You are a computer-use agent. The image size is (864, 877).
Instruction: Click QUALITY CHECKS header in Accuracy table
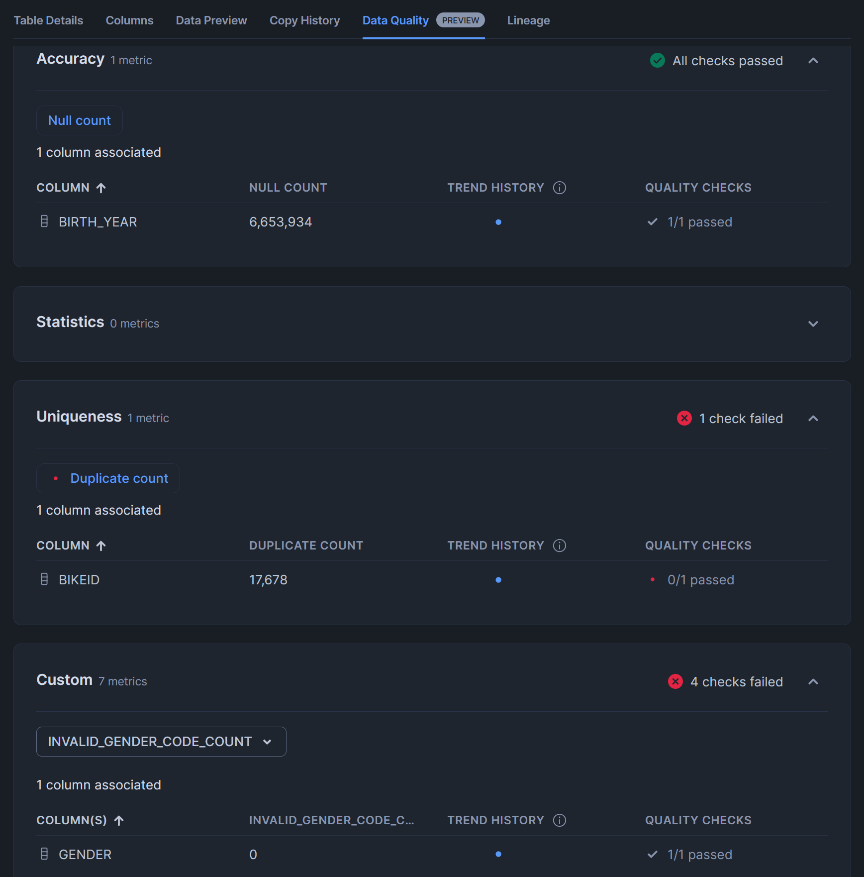698,188
